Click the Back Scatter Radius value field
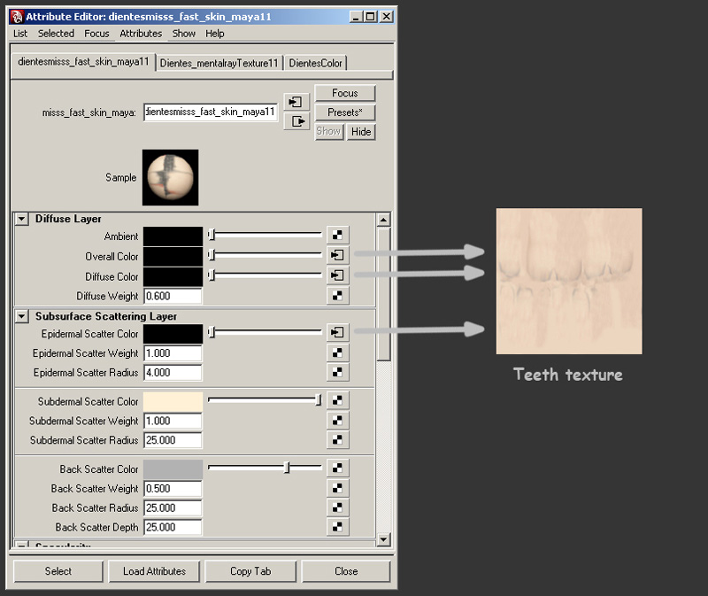Viewport: 708px width, 596px height. pyautogui.click(x=173, y=508)
